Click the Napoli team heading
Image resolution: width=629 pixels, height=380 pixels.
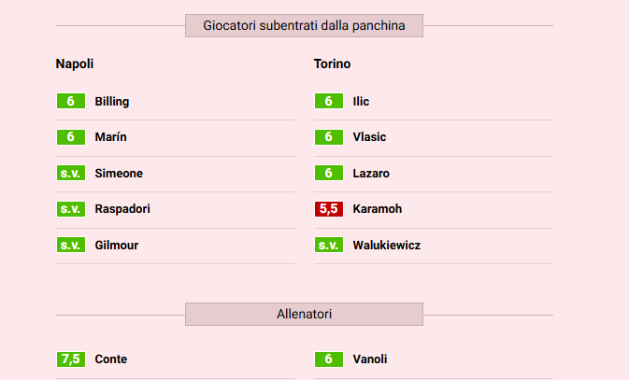coord(75,64)
